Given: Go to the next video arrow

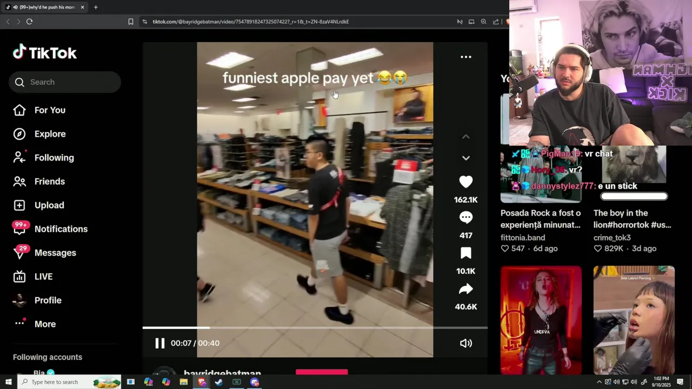Looking at the screenshot, I should (465, 158).
